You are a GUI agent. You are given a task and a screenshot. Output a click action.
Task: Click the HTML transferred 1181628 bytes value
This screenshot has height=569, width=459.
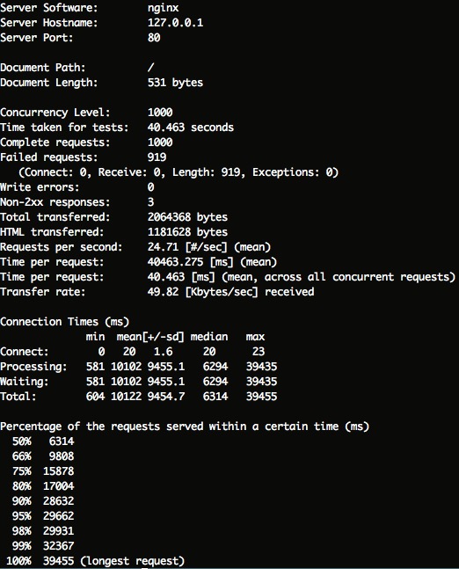(187, 231)
